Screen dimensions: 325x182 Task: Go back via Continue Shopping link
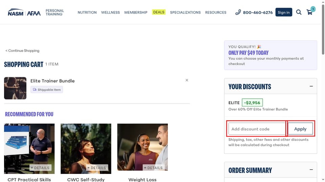22,51
